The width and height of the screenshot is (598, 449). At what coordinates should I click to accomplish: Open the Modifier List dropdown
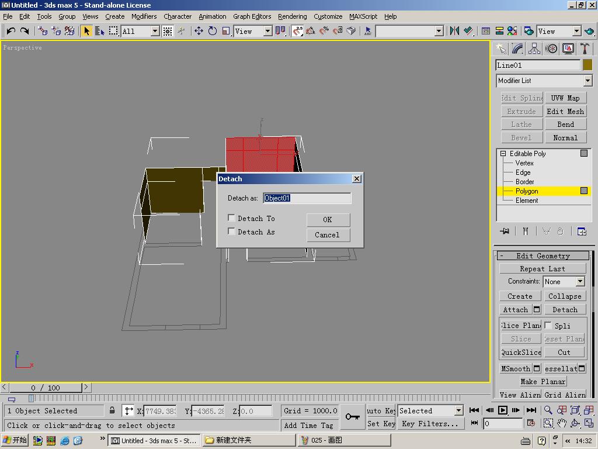(x=544, y=81)
